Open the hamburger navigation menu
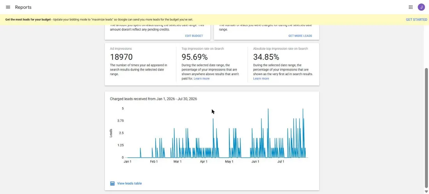Screen dimensions: 429x194 tap(8, 7)
